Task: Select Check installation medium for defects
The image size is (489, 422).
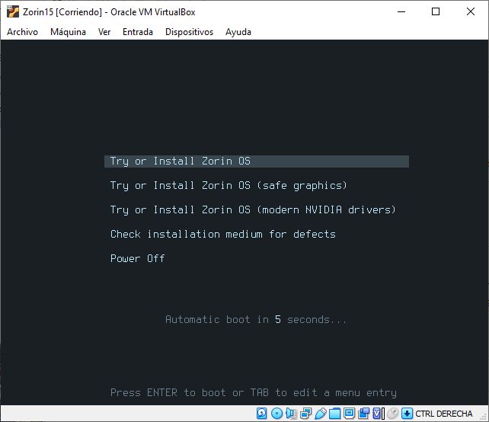Action: pos(222,235)
